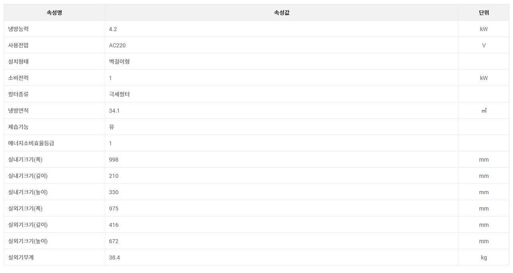Image resolution: width=513 pixels, height=273 pixels.
Task: Click the 극세필터 filter type value
Action: (119, 94)
